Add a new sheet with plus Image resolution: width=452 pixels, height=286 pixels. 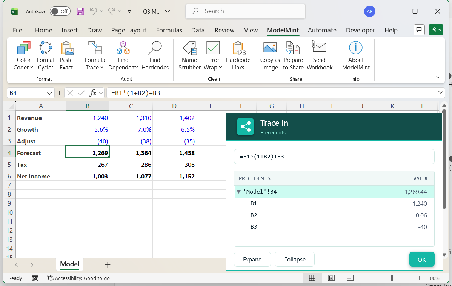pos(108,264)
